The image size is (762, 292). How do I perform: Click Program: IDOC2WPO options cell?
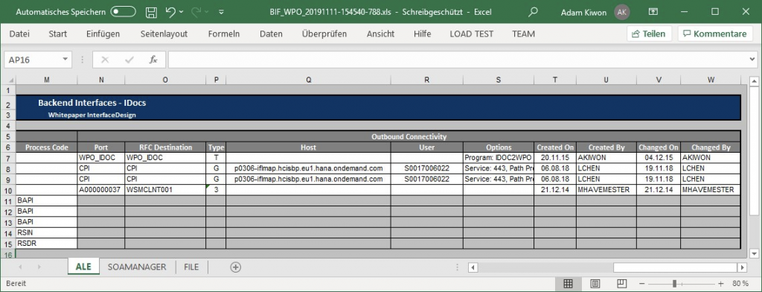point(499,158)
